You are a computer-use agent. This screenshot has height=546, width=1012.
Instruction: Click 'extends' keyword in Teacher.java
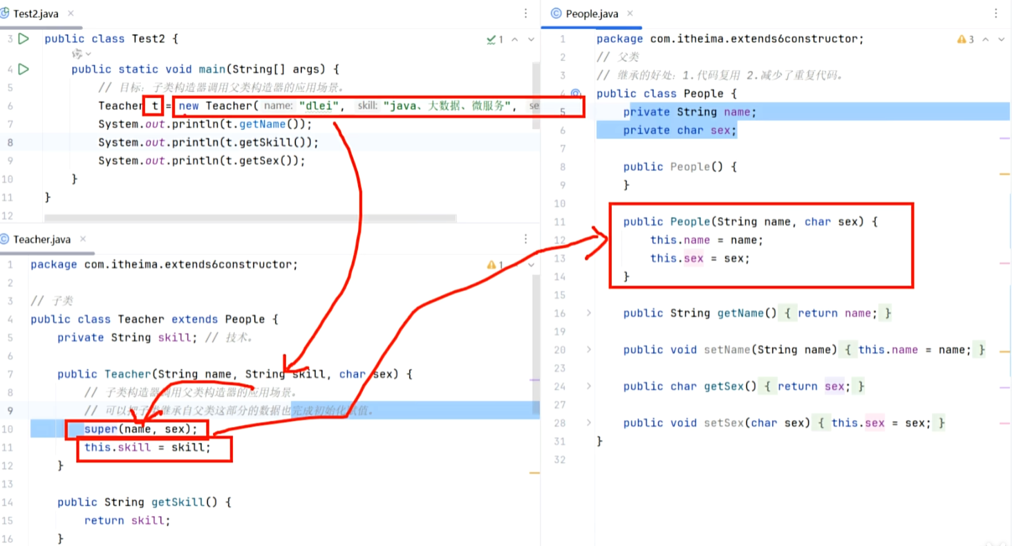(x=195, y=319)
